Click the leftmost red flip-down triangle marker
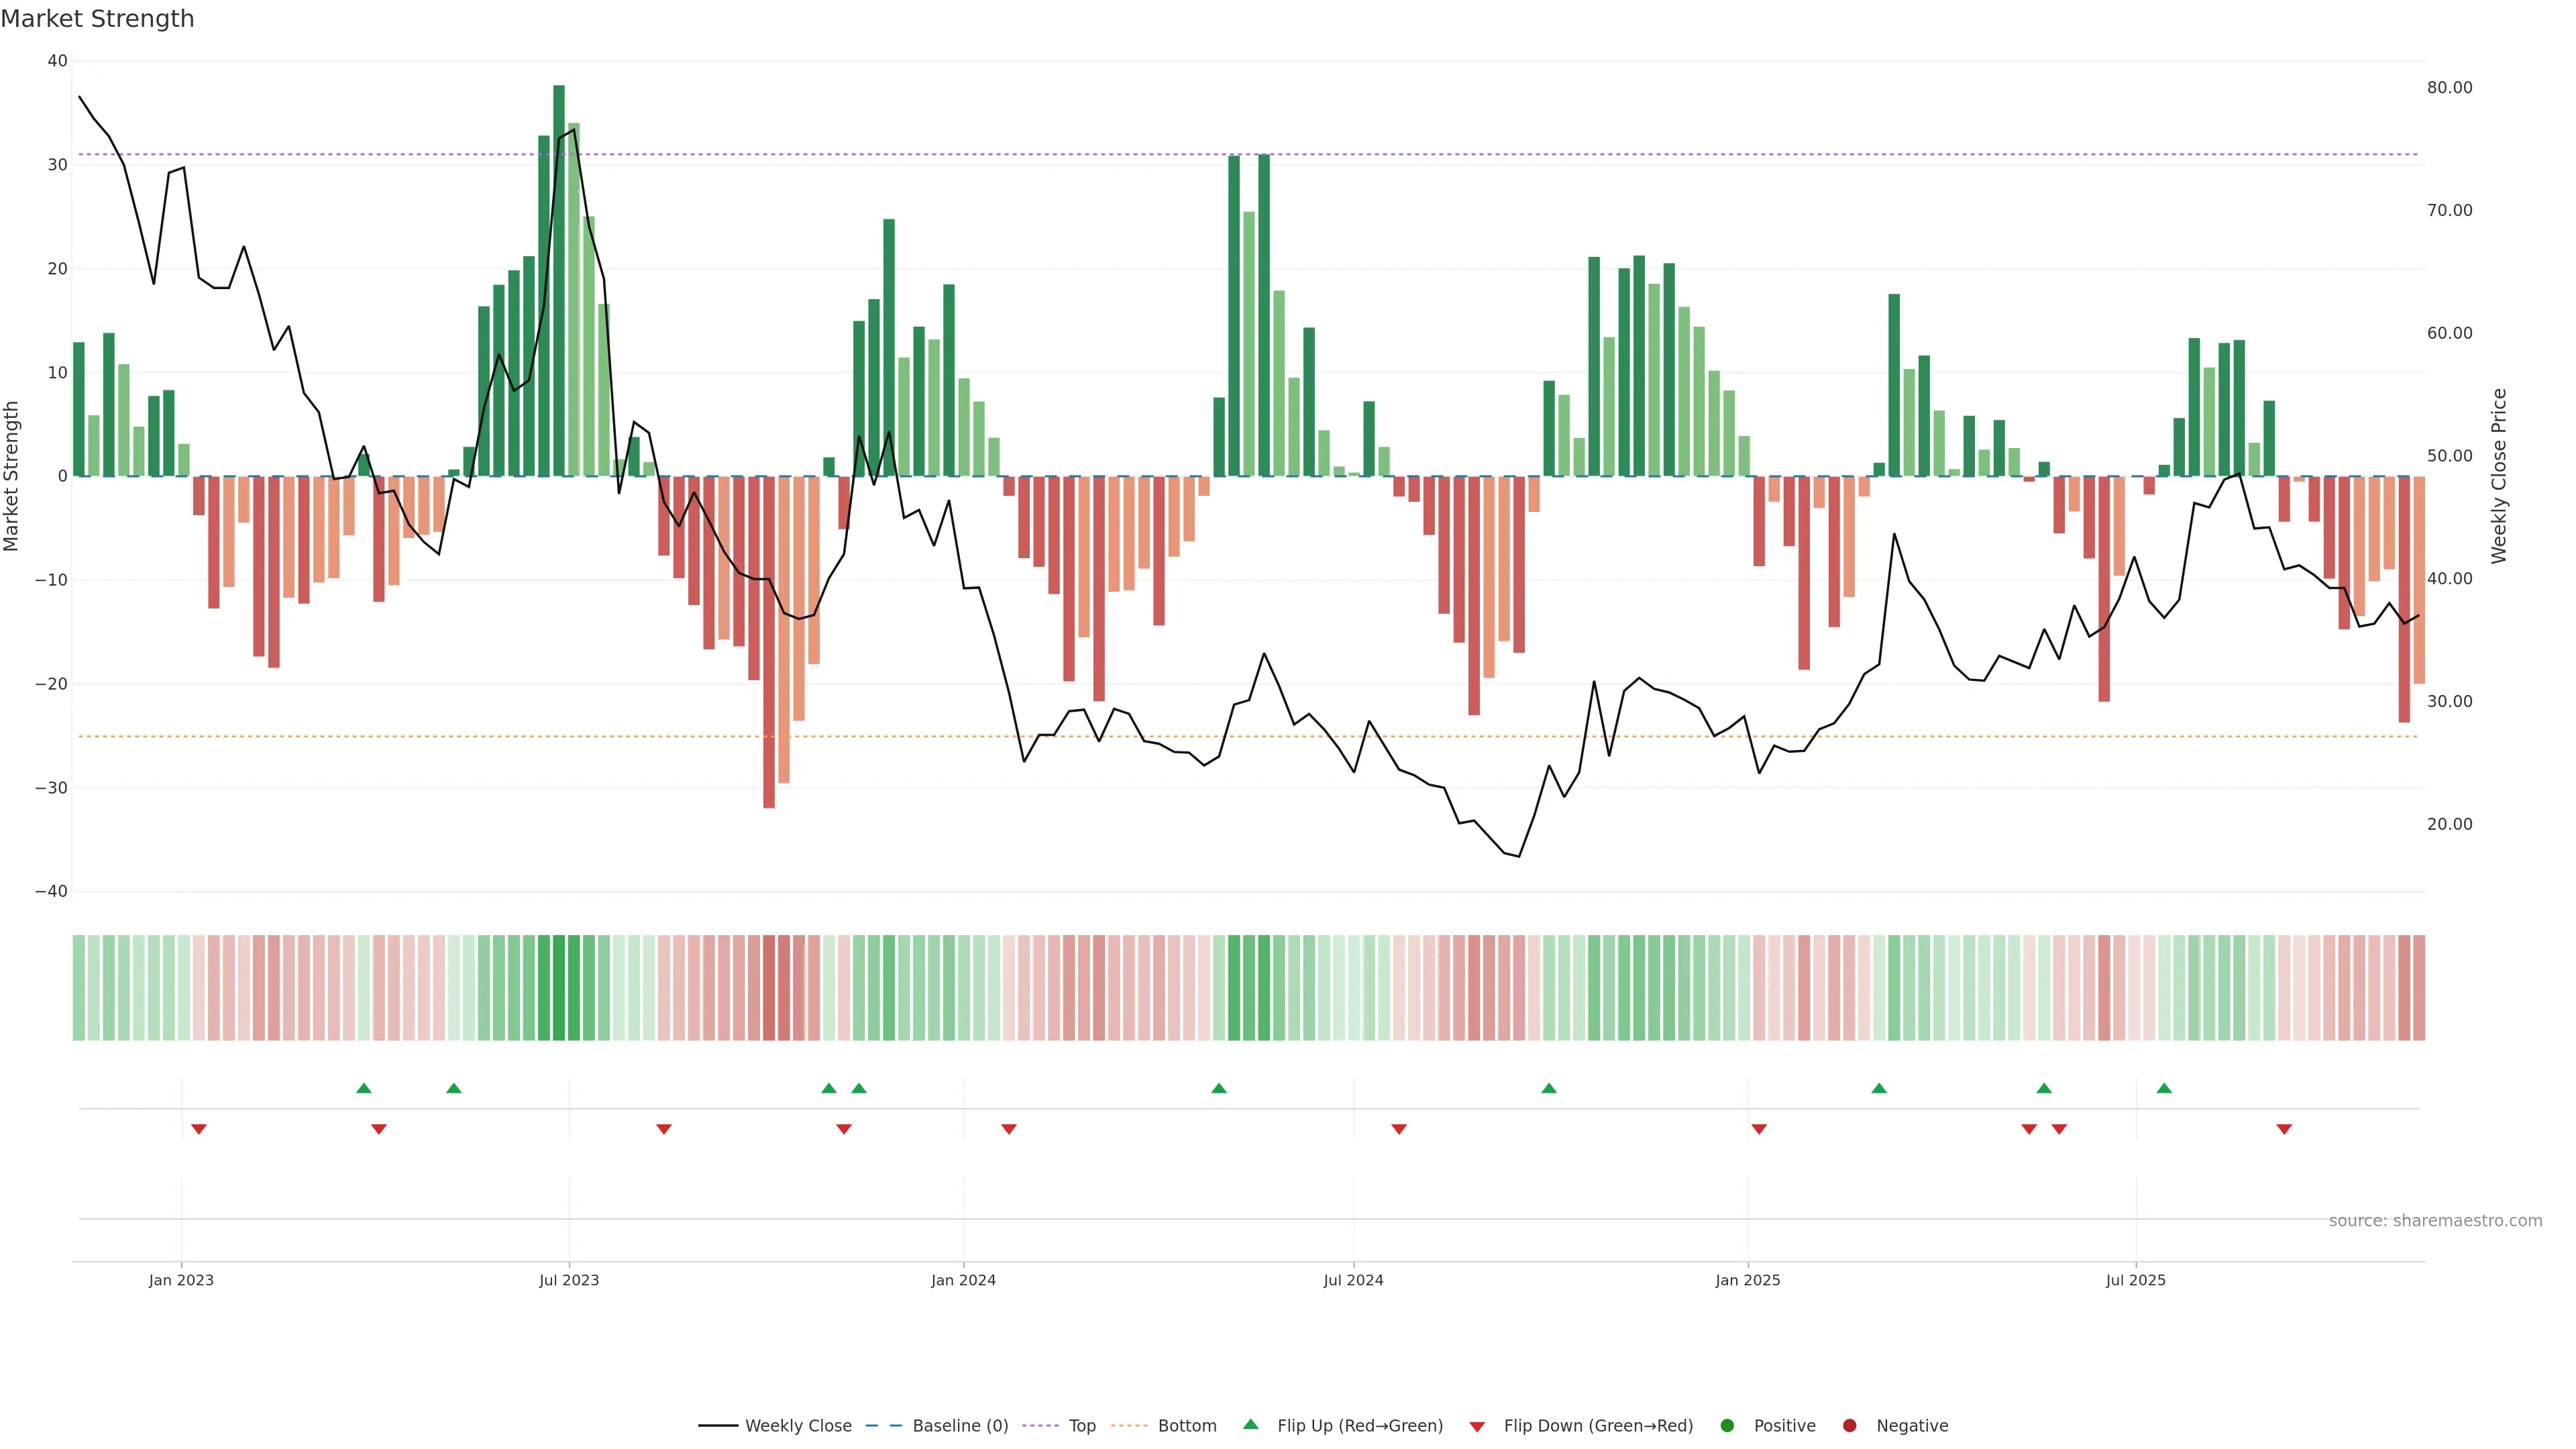Viewport: 2576px width, 1449px height. (199, 1129)
